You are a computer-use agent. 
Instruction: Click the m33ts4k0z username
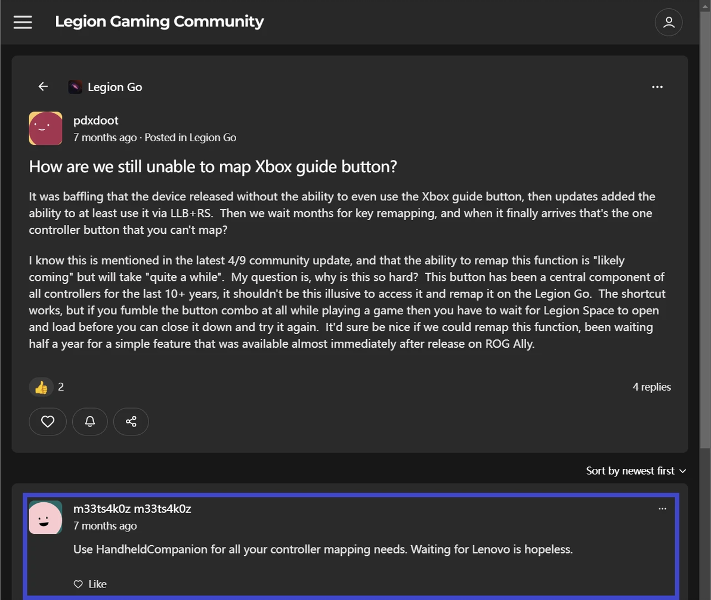pos(132,509)
